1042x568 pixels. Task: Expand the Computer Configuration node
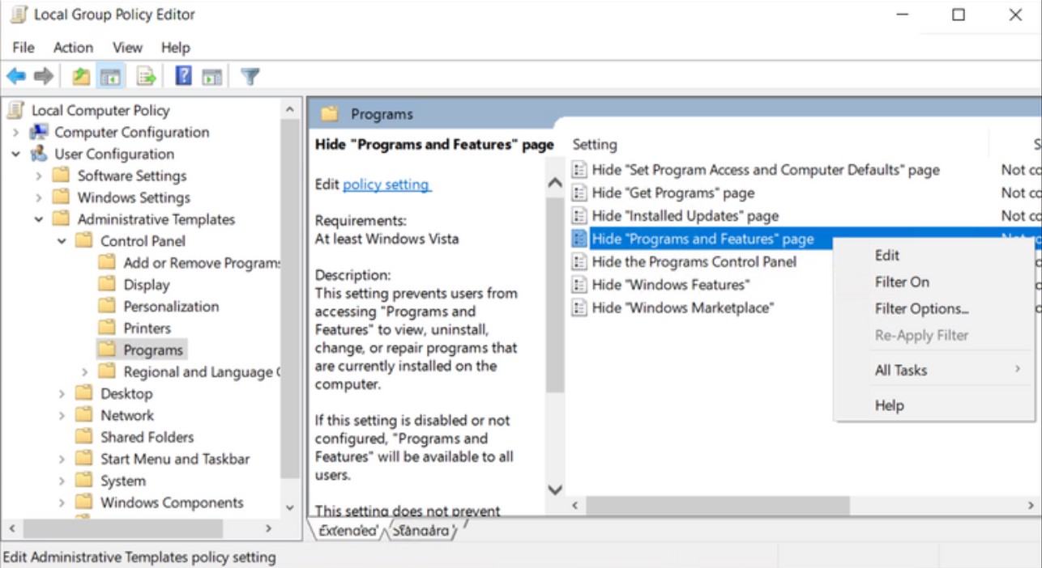[15, 133]
